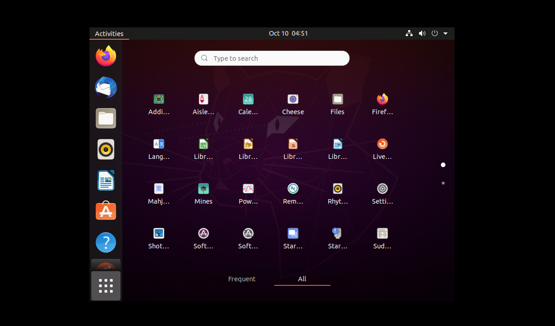Launch LibreOffice Impress orange presentation icon

[293, 149]
